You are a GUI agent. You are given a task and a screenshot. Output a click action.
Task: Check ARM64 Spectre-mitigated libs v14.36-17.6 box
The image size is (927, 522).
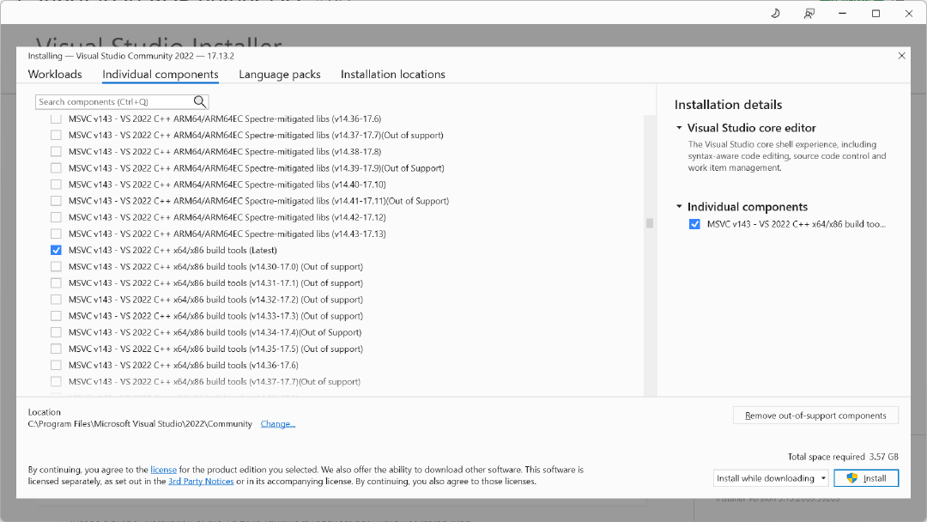click(56, 118)
